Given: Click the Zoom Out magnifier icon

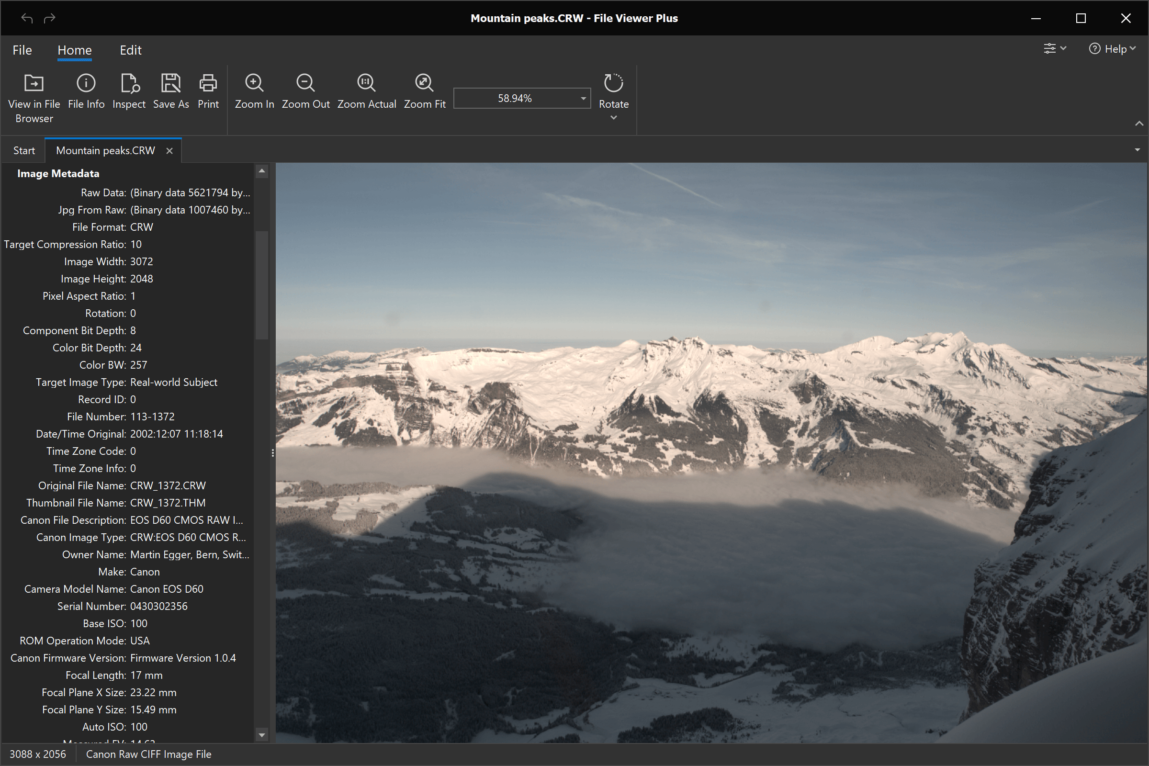Looking at the screenshot, I should [306, 83].
